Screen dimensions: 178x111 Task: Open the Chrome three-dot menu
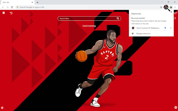coord(175,7)
